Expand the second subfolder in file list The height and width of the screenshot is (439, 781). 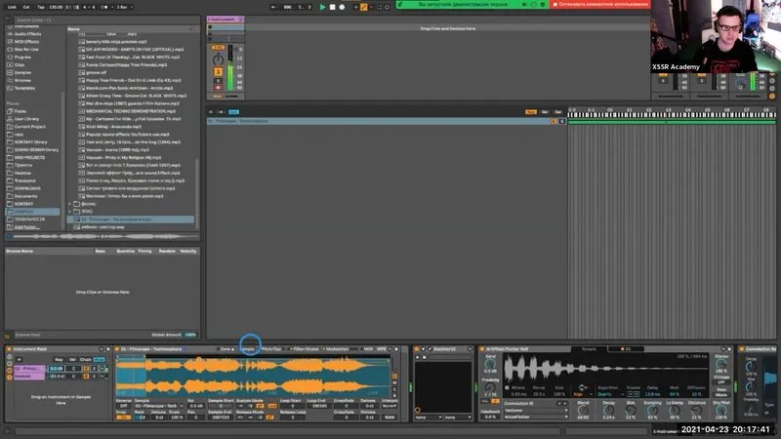(70, 212)
